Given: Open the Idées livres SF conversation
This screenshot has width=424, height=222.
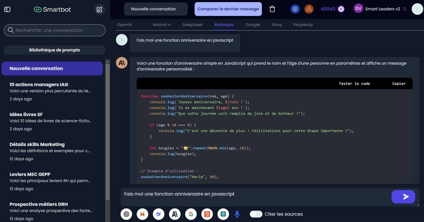Looking at the screenshot, I should pyautogui.click(x=52, y=122).
